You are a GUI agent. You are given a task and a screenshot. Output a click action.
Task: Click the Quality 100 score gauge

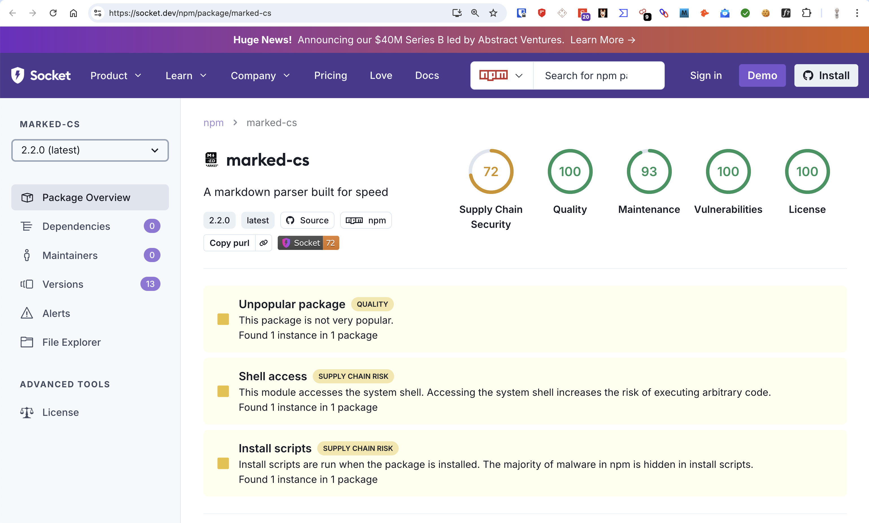click(x=570, y=172)
